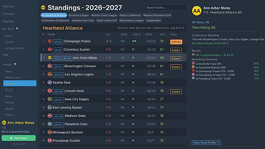Open View Team Profile link
This screenshot has width=265, height=149.
(x=206, y=142)
